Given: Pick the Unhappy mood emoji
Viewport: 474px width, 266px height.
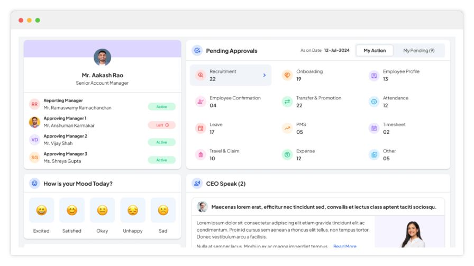Looking at the screenshot, I should pos(133,210).
